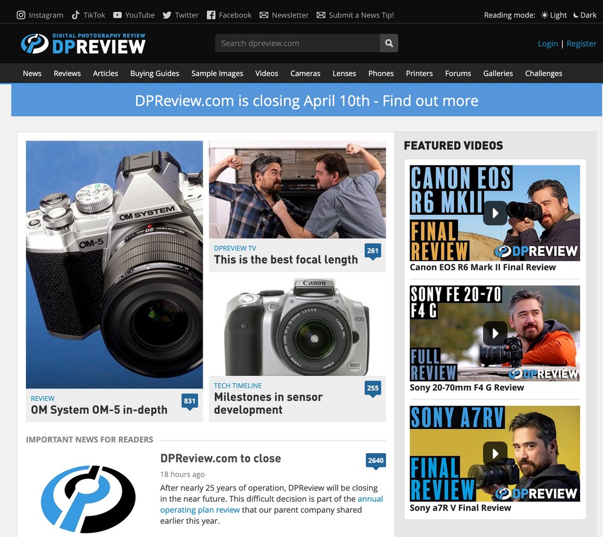Open 'Milestones in sensor development' headline
Screen dimensions: 603x537
click(268, 403)
